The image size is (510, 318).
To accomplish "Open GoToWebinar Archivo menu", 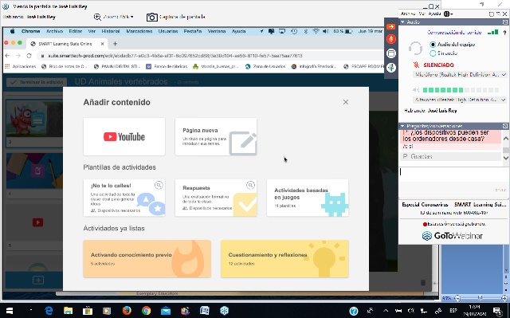I will [x=408, y=14].
